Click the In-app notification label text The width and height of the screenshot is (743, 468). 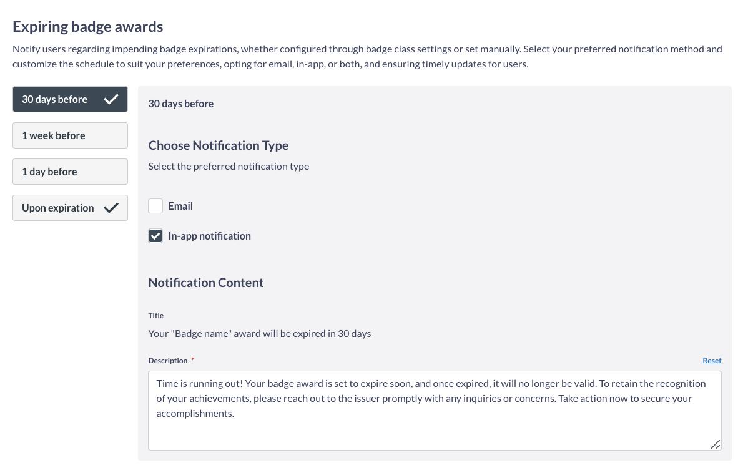pyautogui.click(x=209, y=236)
